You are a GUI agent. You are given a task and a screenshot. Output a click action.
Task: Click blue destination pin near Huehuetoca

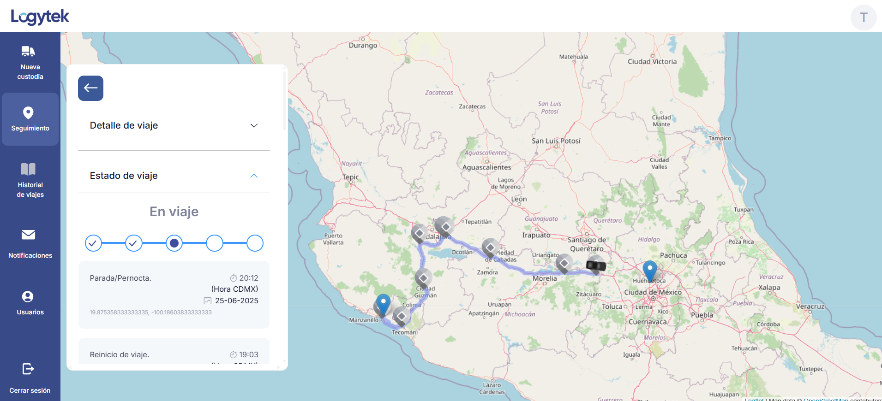point(649,270)
